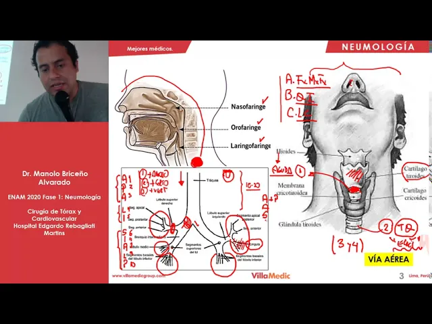This screenshot has width=432, height=324.
Task: Click the 'Cartílago cricoides' label
Action: pos(415,194)
